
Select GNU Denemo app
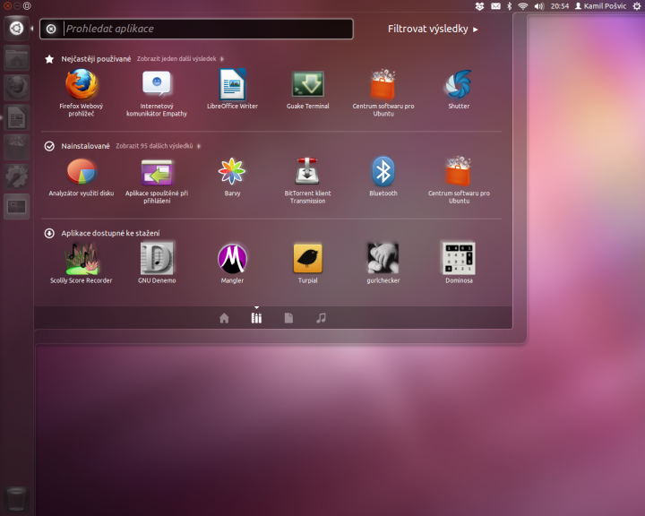(157, 263)
